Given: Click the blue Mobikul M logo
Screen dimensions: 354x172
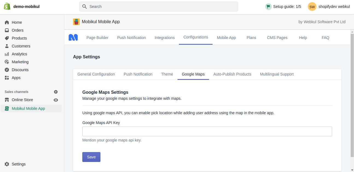Looking at the screenshot, I should coord(73,38).
